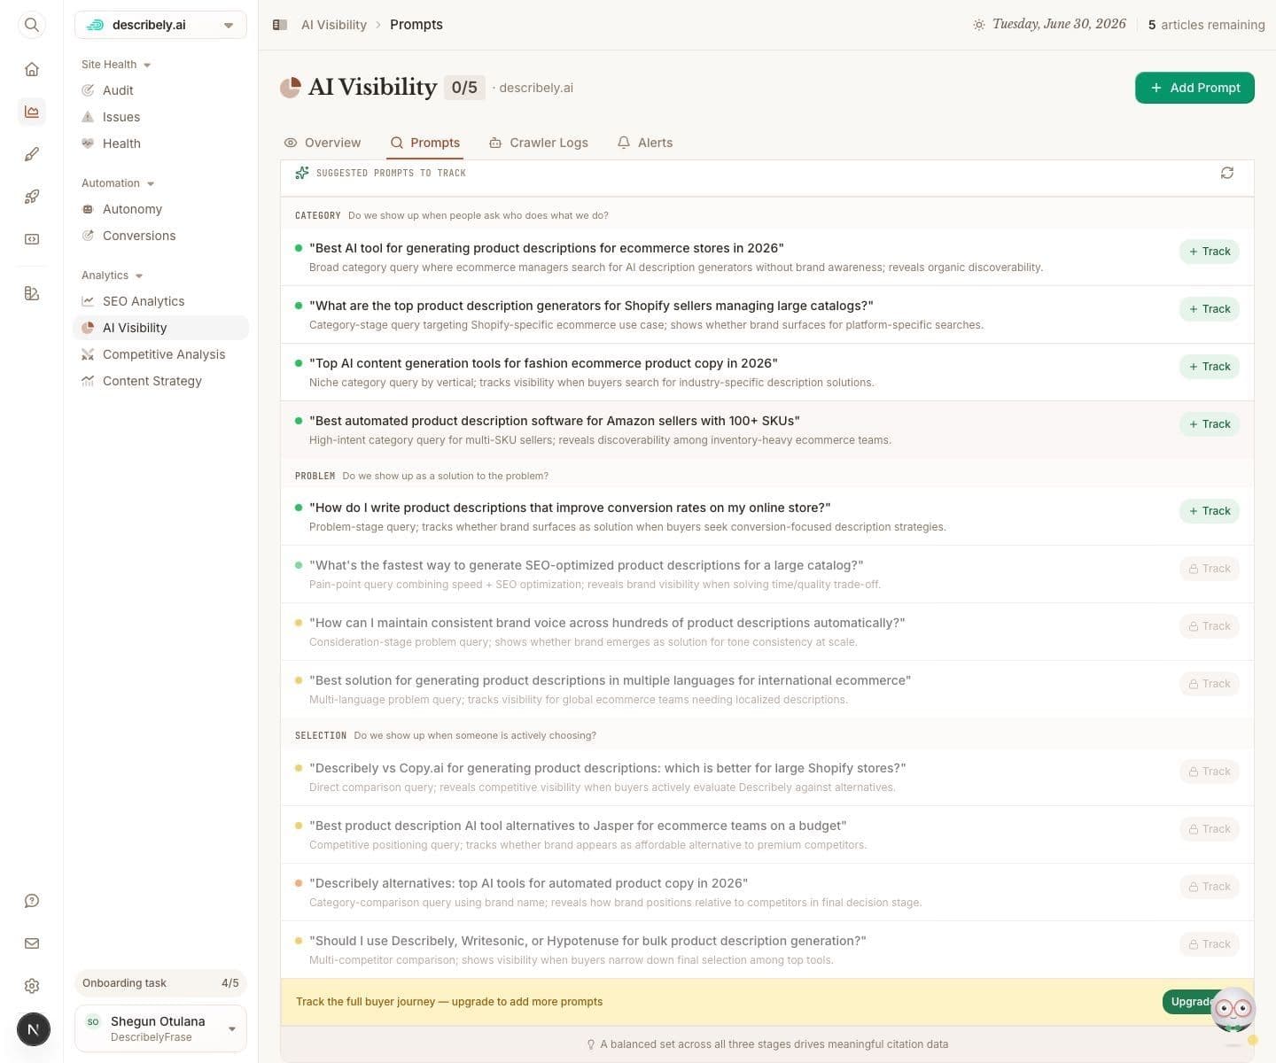
Task: Open settings gear icon
Action: click(32, 986)
